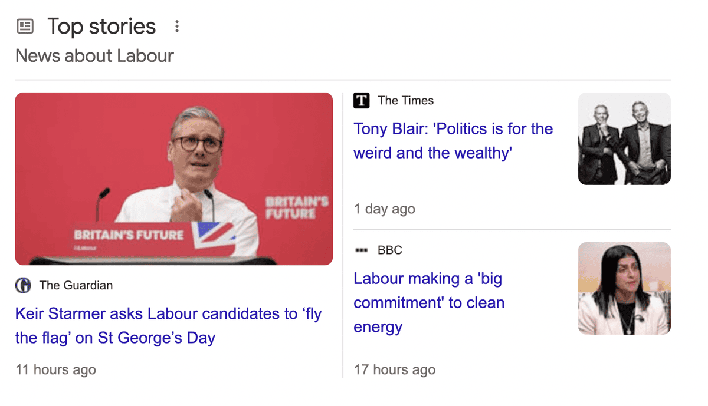Open the Keir Starmer 'fly the flag' headline
The height and width of the screenshot is (406, 708).
(x=168, y=326)
